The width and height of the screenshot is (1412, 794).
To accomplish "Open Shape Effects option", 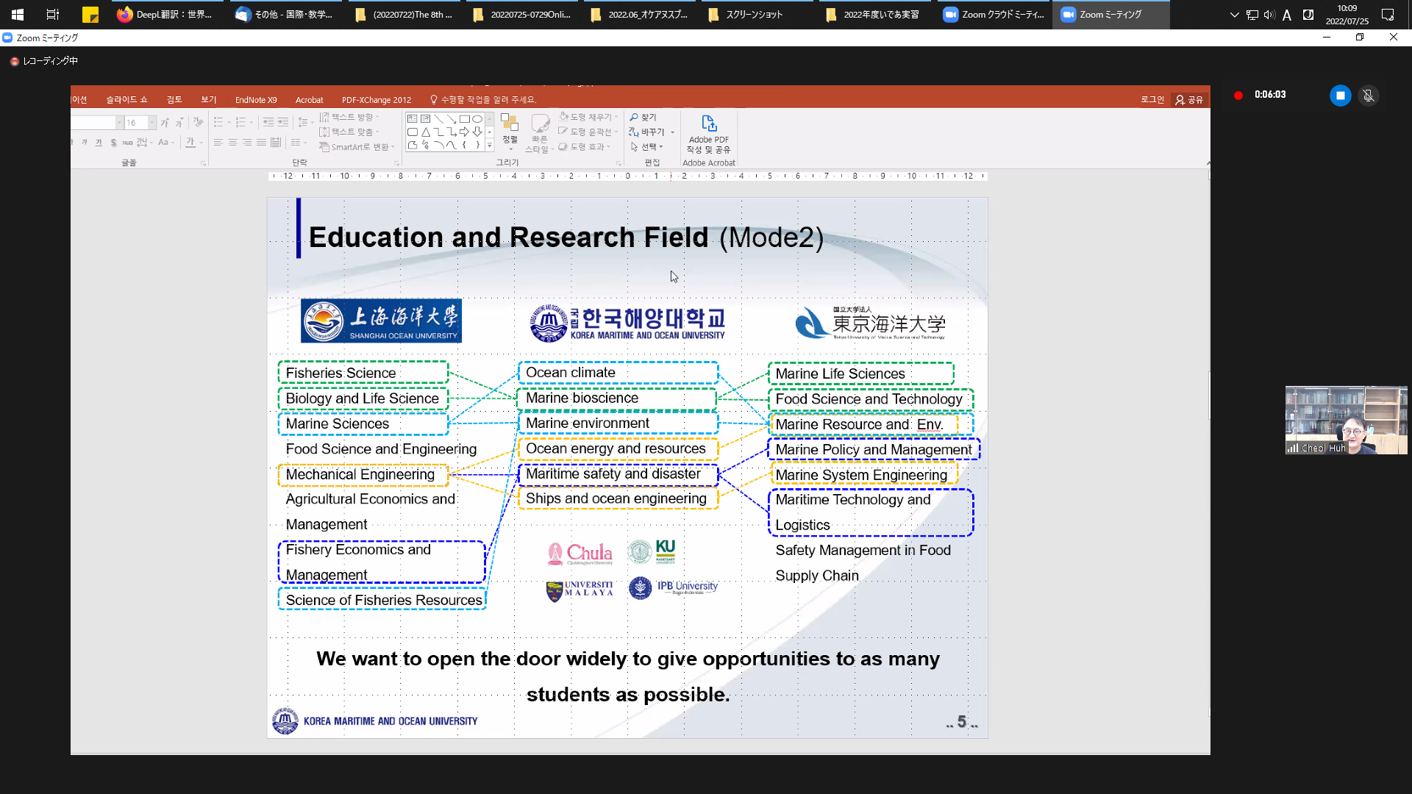I will click(x=585, y=147).
